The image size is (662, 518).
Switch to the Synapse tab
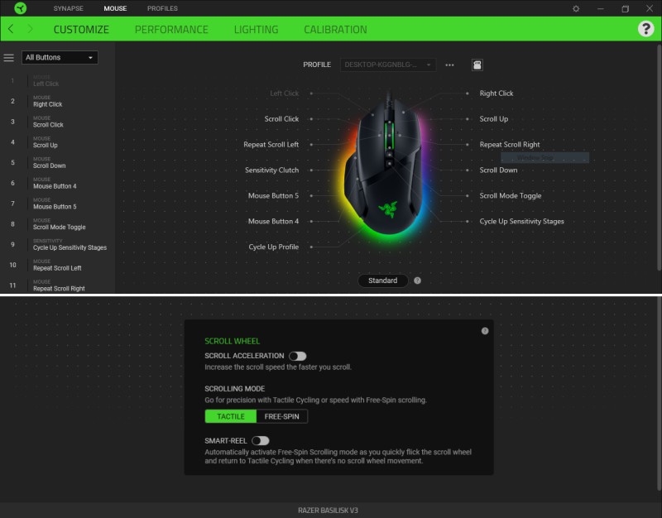pyautogui.click(x=69, y=8)
